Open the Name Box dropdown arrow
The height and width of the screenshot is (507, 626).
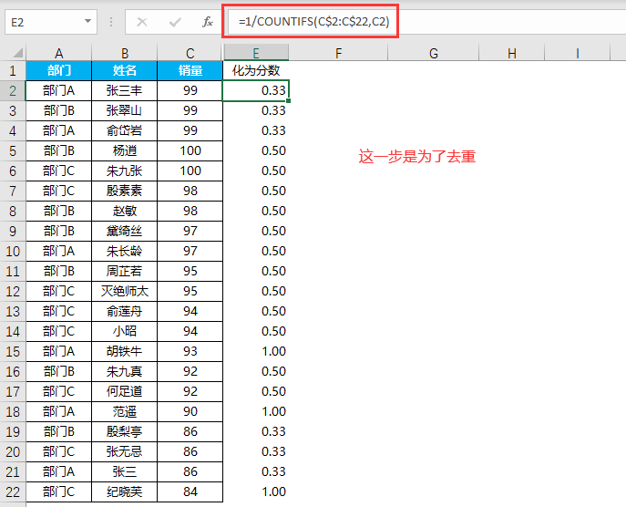[87, 22]
